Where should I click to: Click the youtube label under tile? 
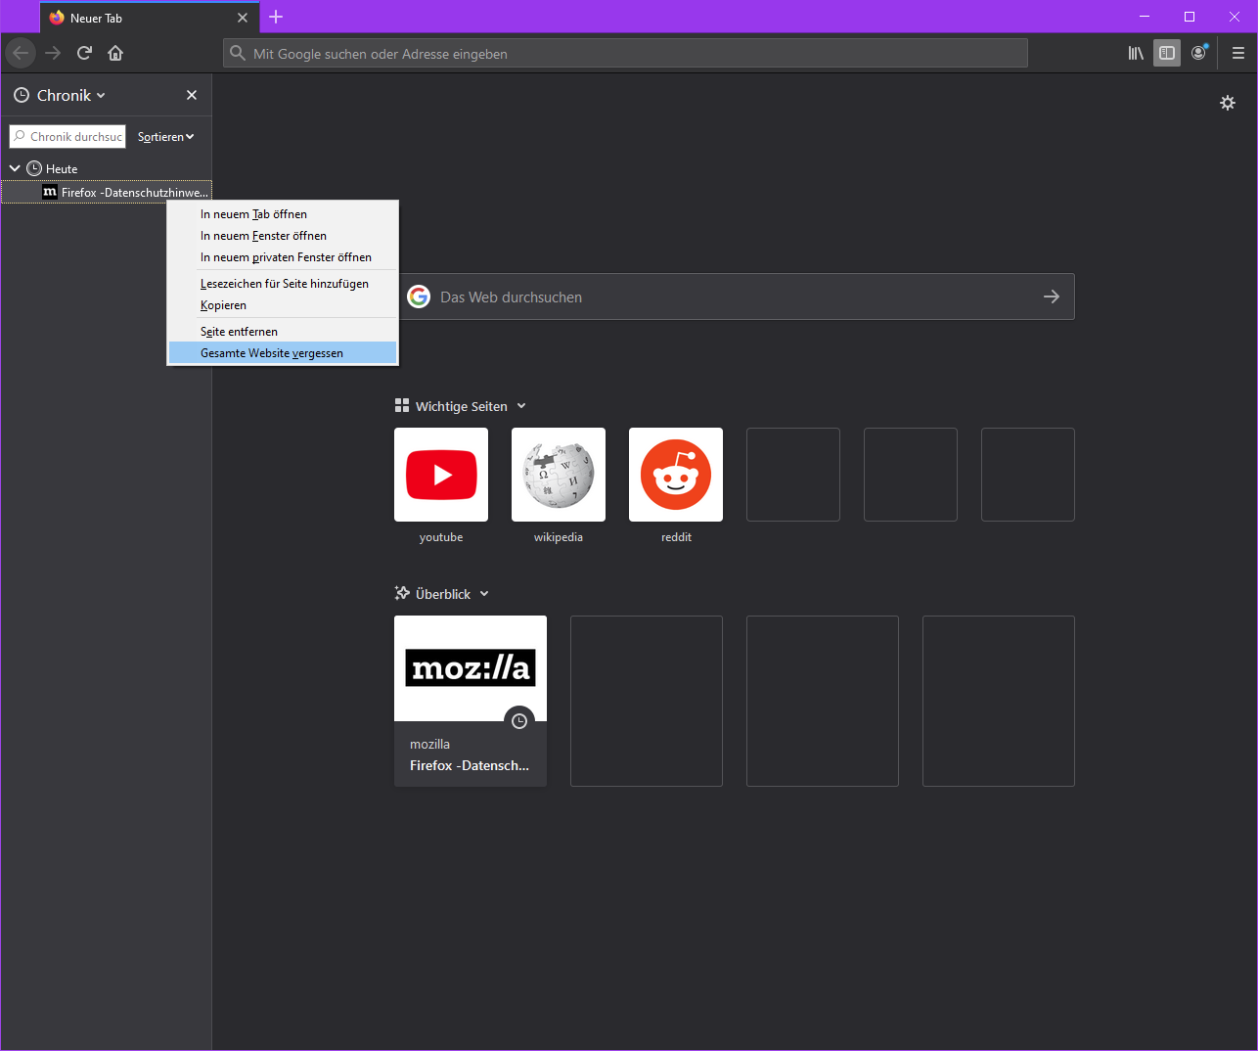(x=441, y=537)
